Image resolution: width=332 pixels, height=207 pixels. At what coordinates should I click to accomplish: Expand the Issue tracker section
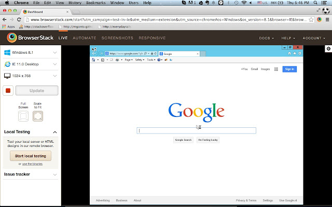31,174
